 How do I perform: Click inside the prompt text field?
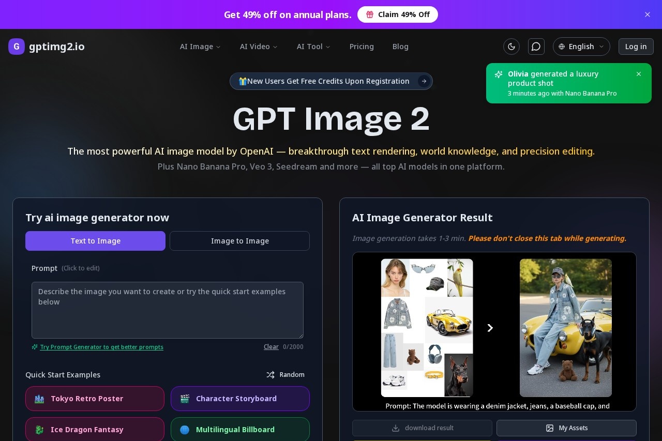[168, 310]
